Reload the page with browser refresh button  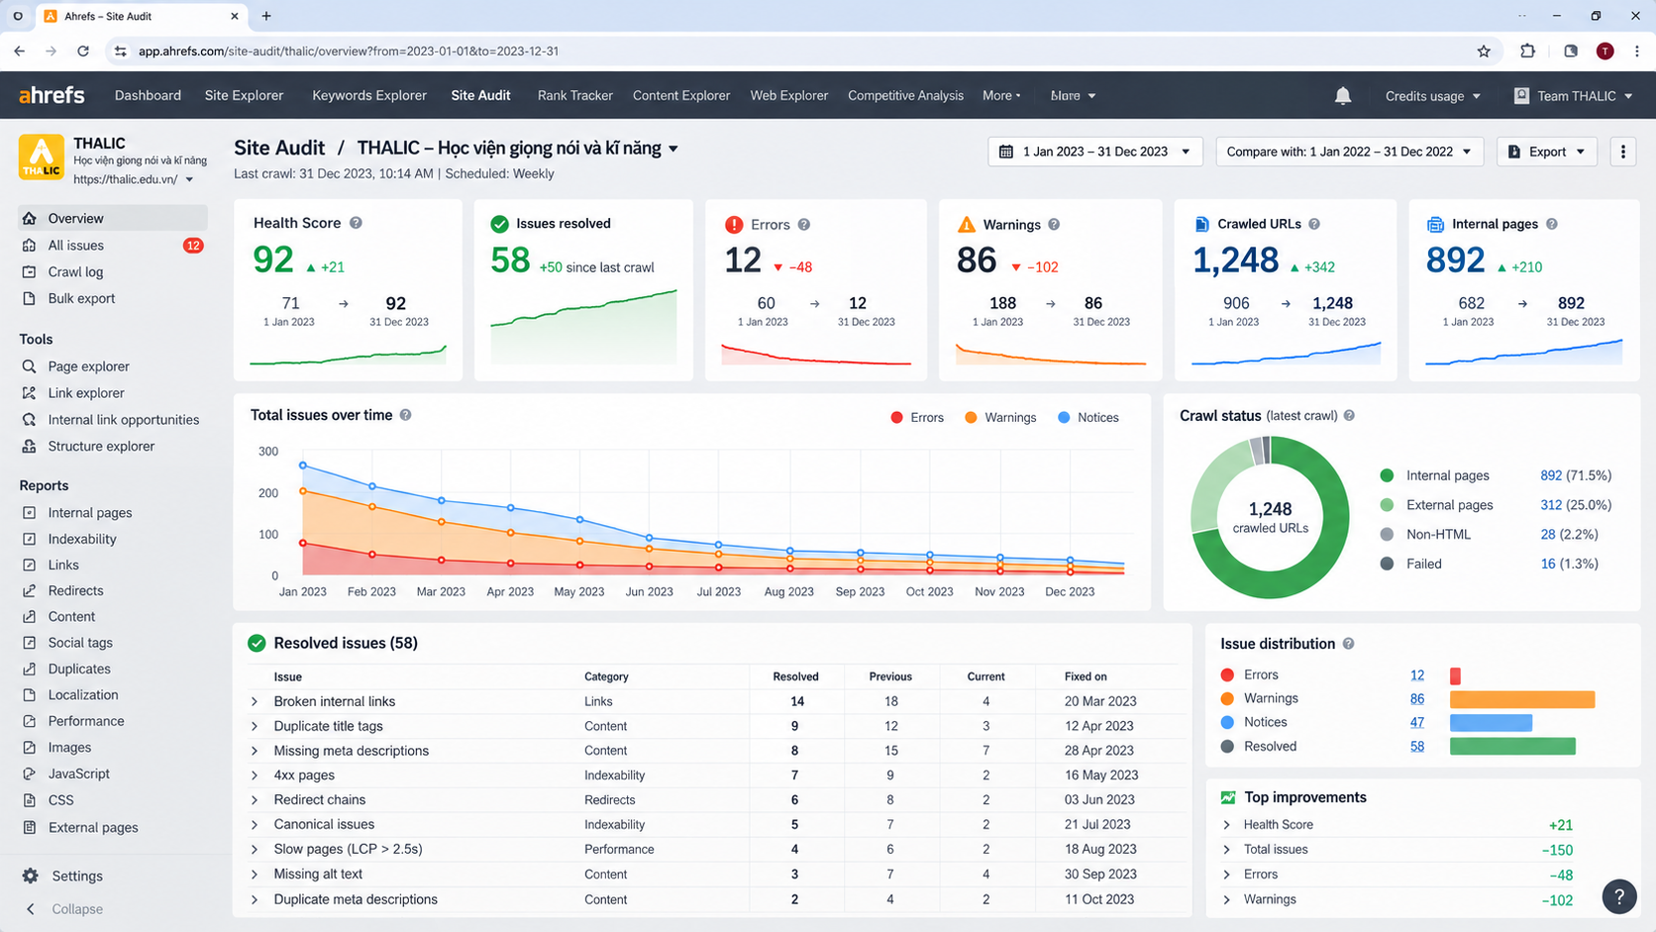[83, 51]
